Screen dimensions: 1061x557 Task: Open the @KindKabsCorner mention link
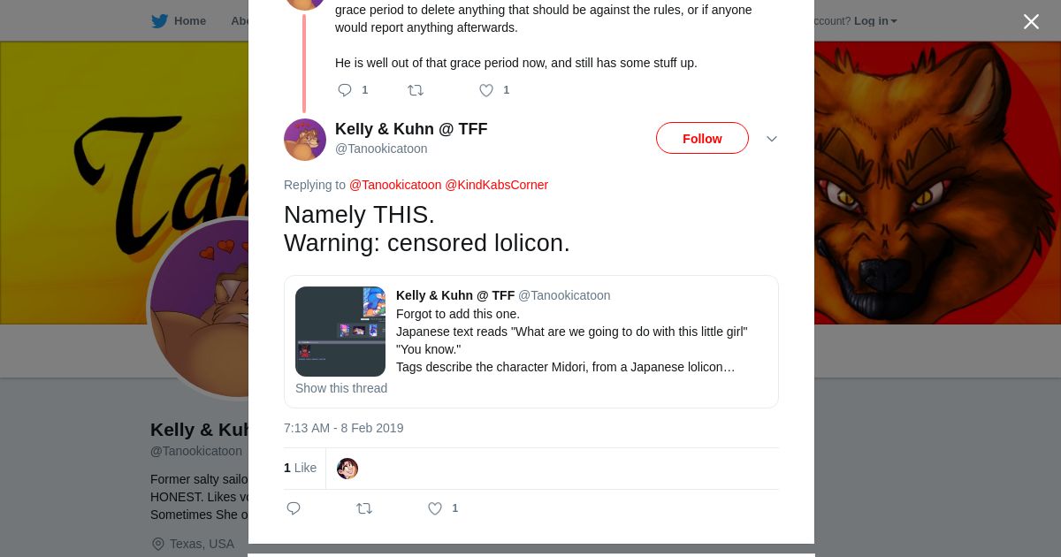point(496,185)
